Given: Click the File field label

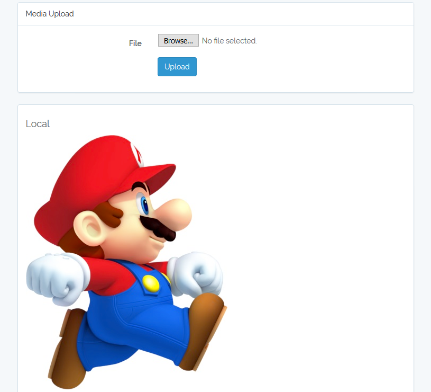Looking at the screenshot, I should [135, 43].
